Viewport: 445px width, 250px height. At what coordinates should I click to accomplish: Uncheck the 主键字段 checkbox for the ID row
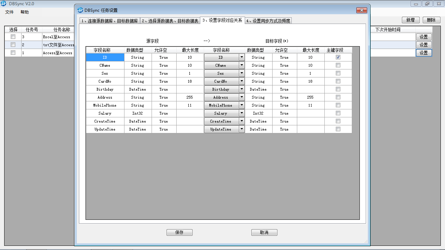pos(338,57)
